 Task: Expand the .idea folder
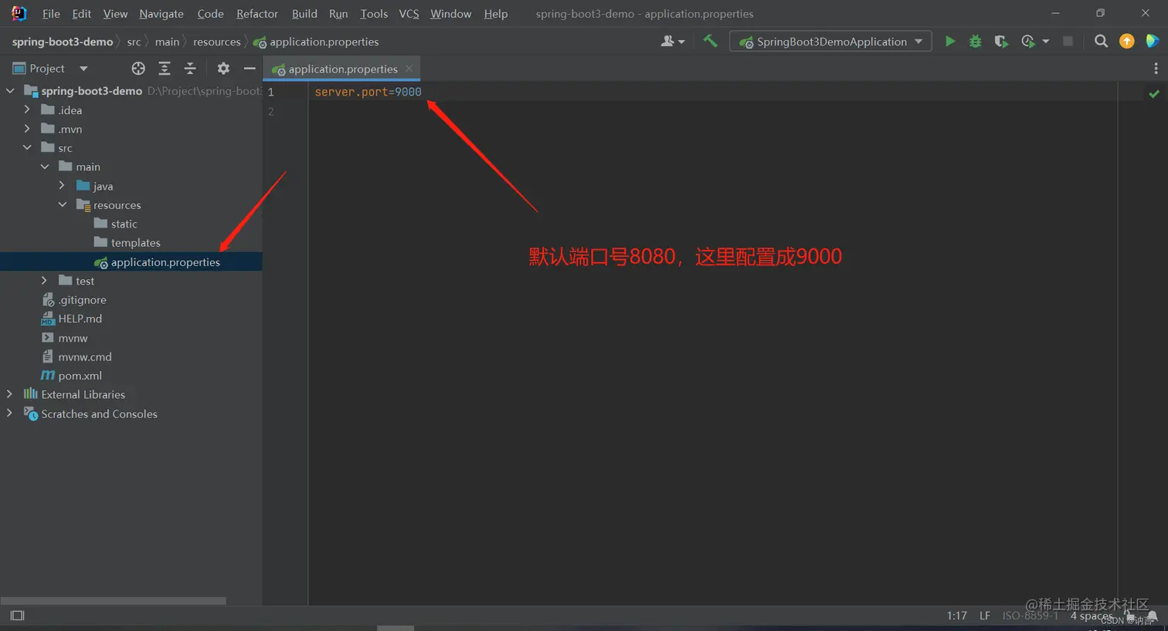click(27, 110)
